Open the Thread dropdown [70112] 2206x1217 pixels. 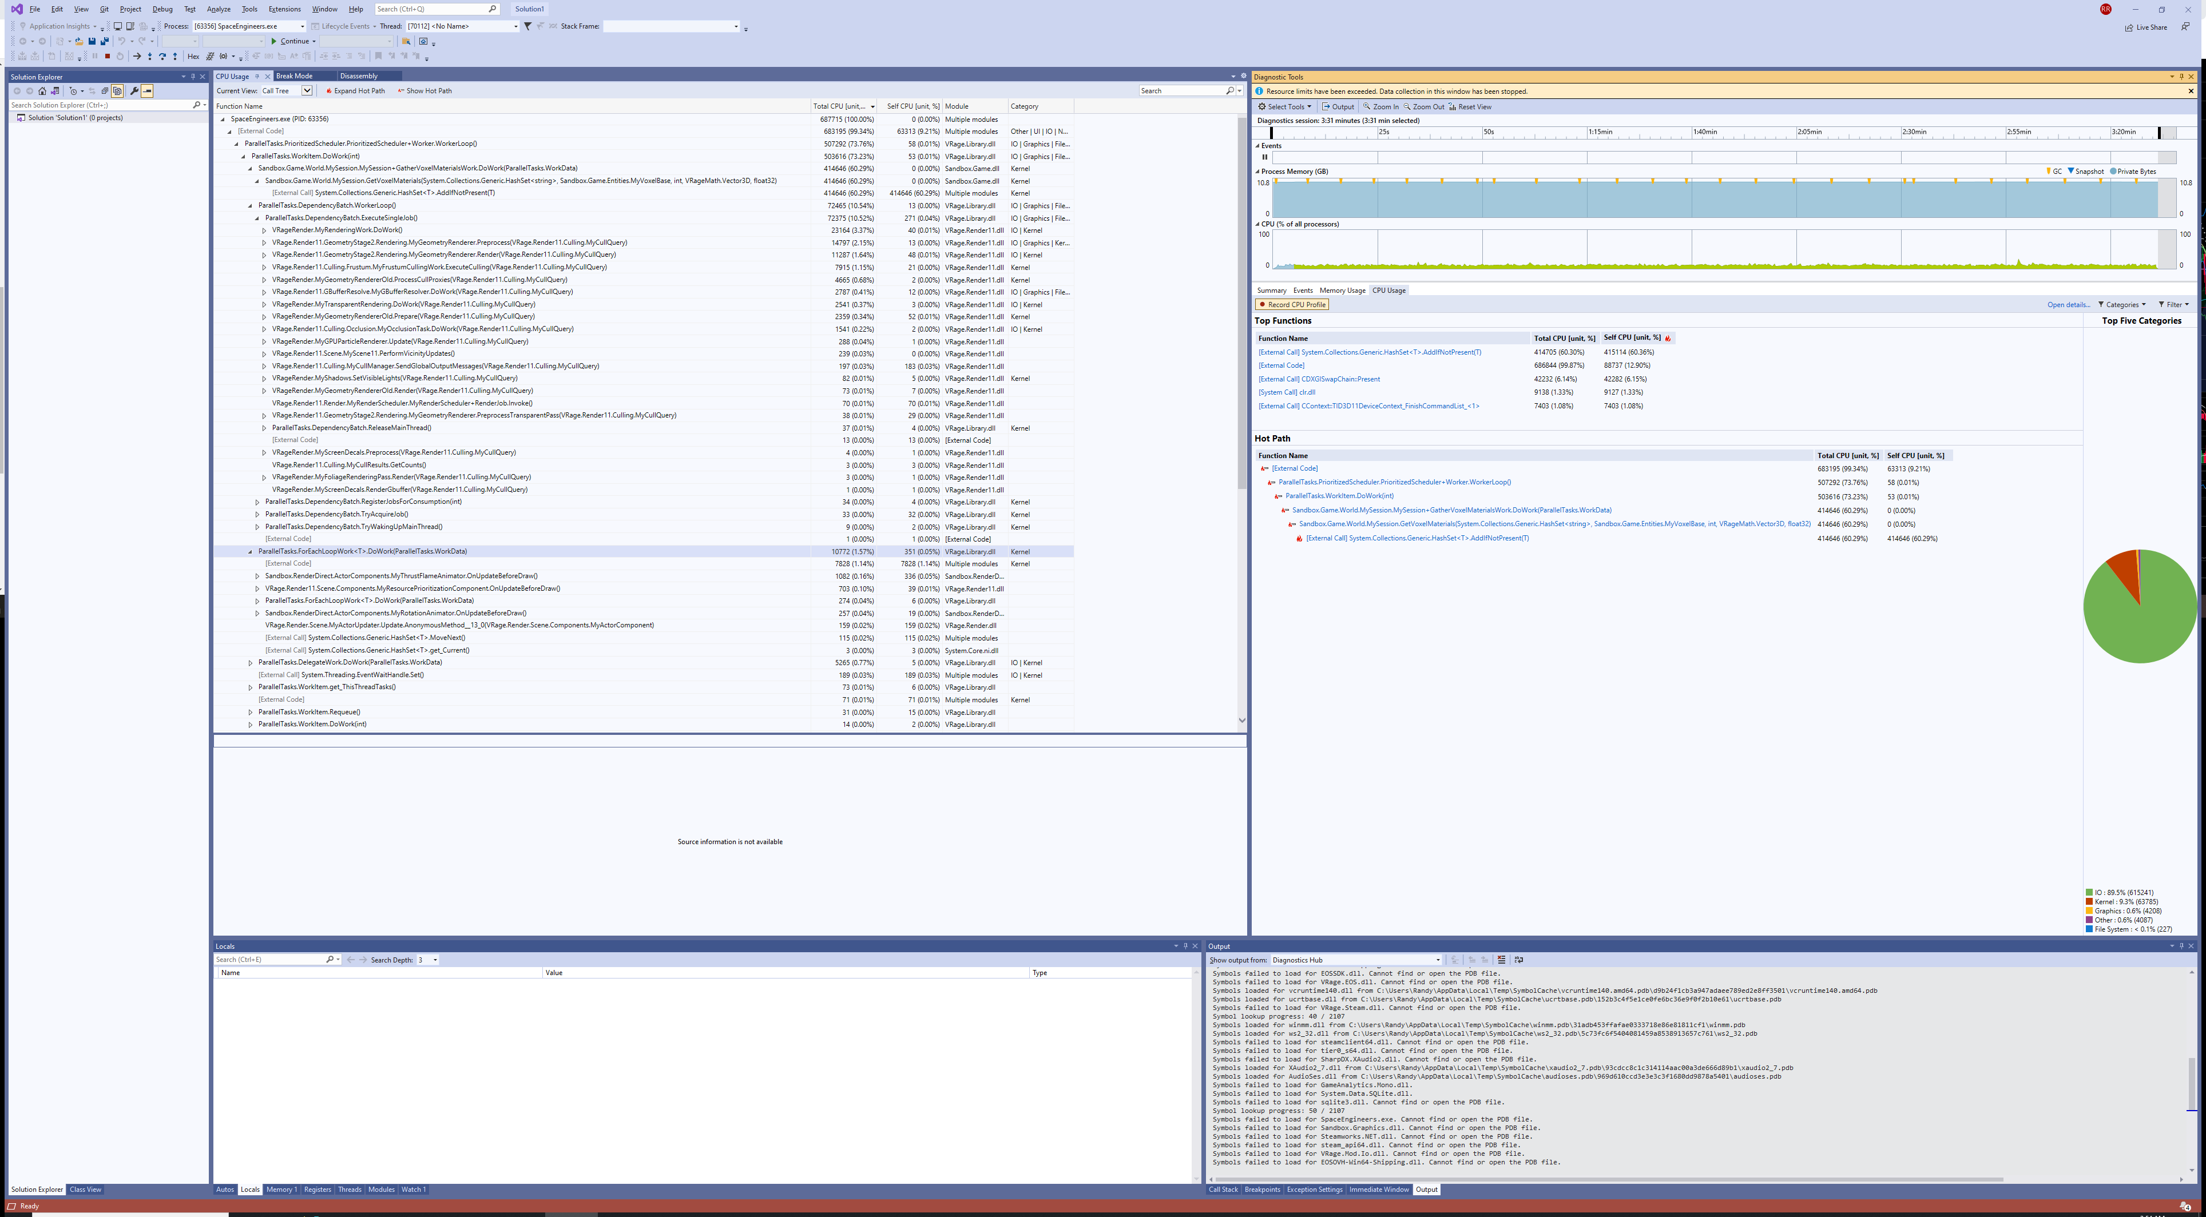(462, 26)
